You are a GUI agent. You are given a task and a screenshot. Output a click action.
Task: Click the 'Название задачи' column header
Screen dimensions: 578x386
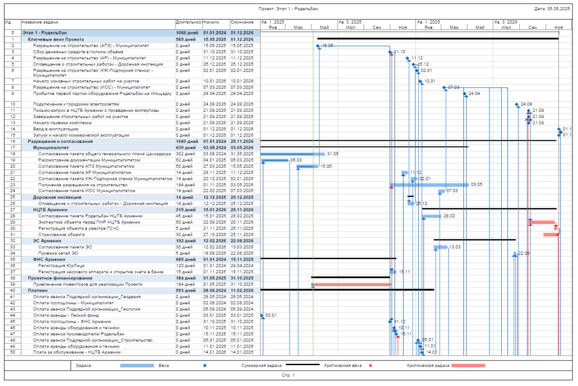(40, 23)
